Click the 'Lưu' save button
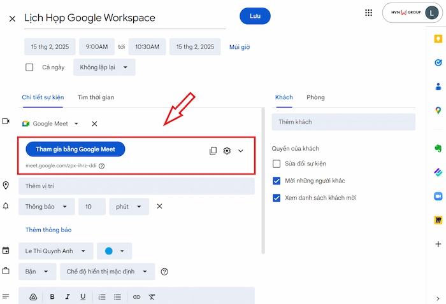 coord(255,17)
